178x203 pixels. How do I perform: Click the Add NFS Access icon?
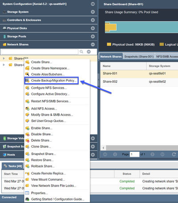click(x=27, y=109)
